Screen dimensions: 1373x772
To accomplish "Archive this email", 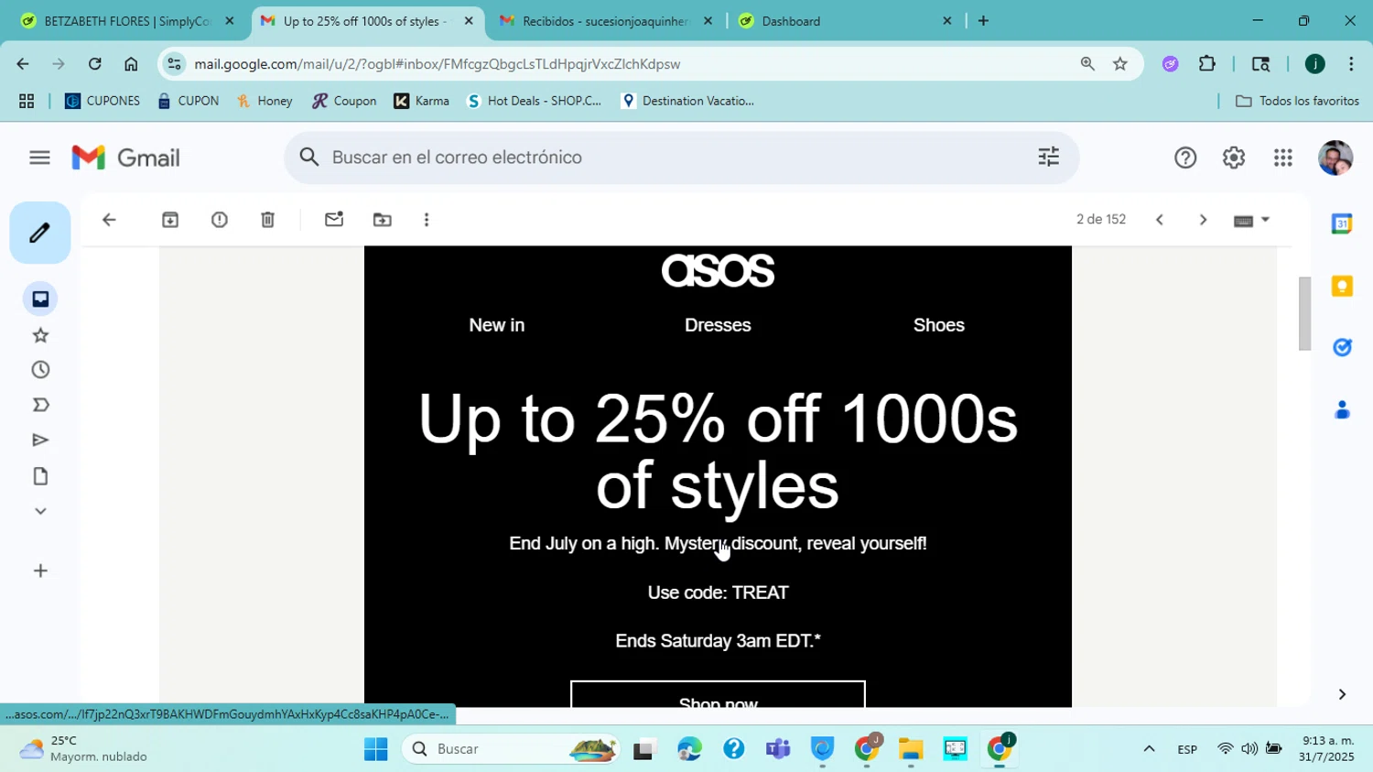I will 170,220.
